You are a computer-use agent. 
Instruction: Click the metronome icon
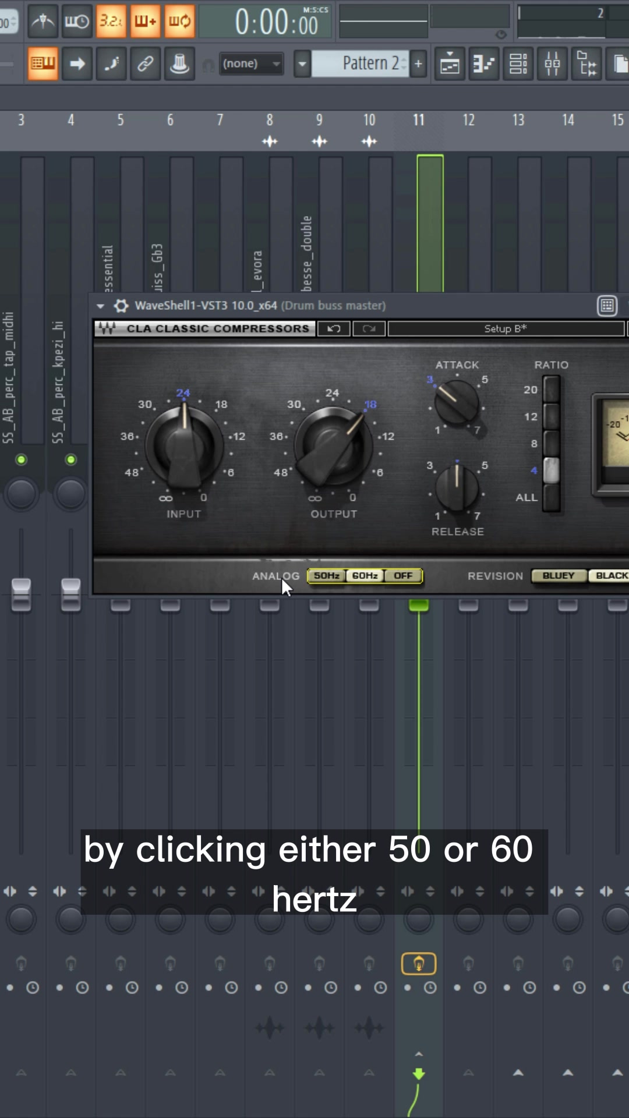click(43, 22)
